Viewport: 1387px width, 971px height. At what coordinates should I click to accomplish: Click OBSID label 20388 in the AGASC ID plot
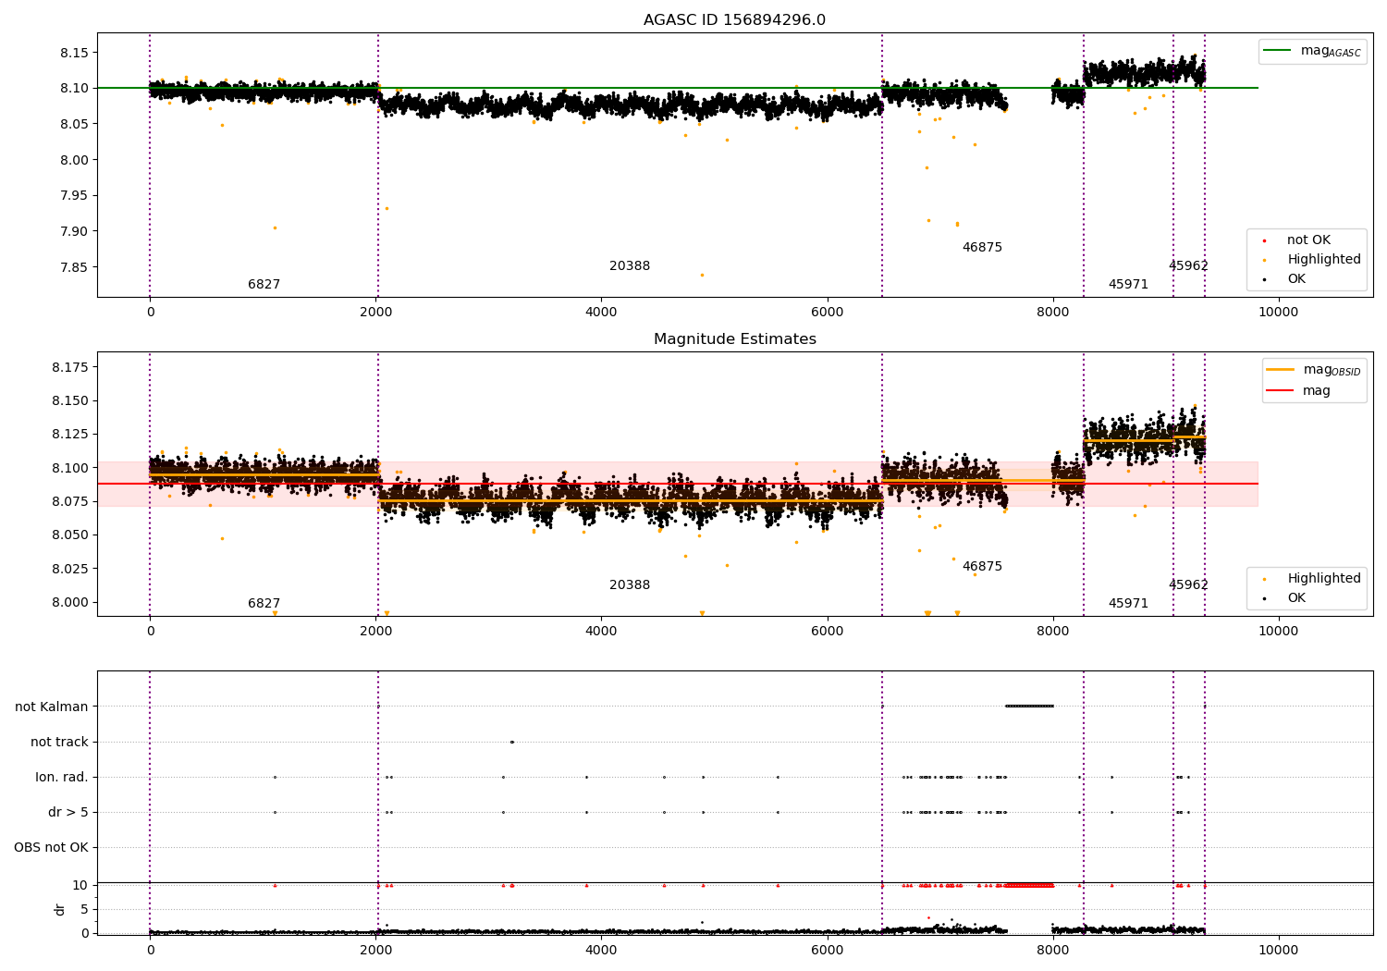[630, 266]
